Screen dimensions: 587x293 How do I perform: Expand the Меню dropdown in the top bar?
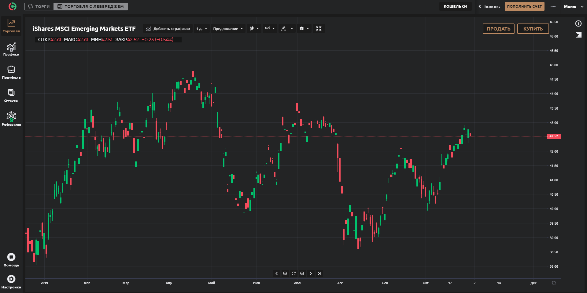tap(574, 6)
